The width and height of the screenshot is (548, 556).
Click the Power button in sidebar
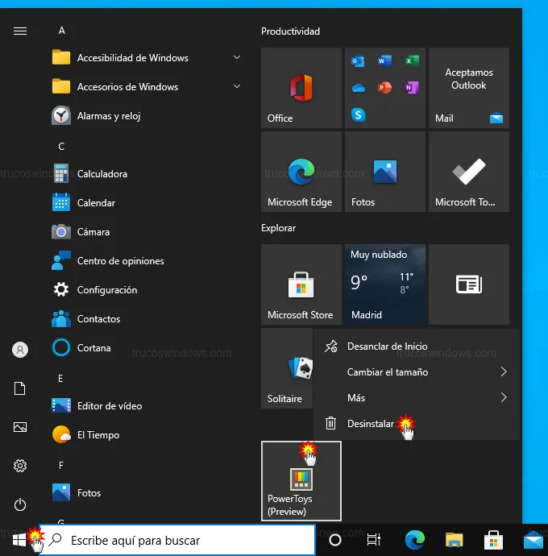tap(20, 504)
